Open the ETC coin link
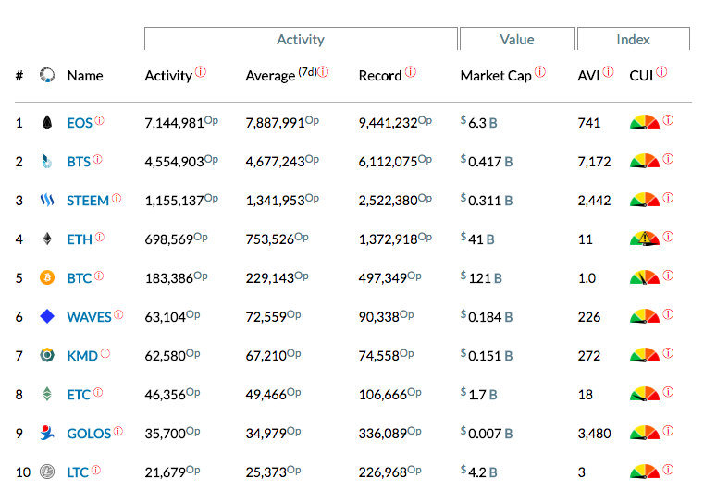The height and width of the screenshot is (490, 704). click(79, 395)
